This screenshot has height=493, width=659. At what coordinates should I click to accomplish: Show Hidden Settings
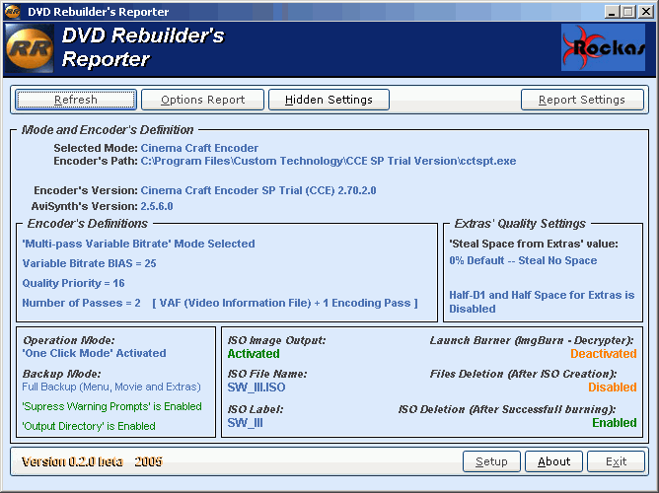(329, 100)
